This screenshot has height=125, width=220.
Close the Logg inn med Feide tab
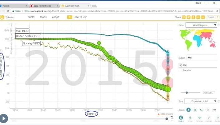57,6
